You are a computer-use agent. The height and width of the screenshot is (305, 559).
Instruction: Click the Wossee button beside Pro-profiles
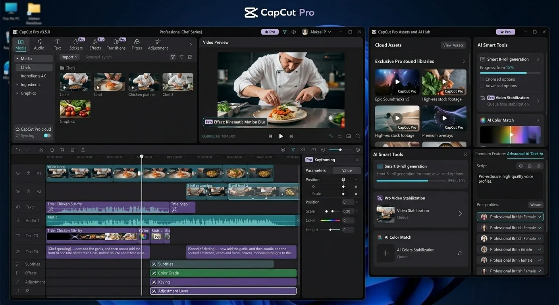pos(536,205)
